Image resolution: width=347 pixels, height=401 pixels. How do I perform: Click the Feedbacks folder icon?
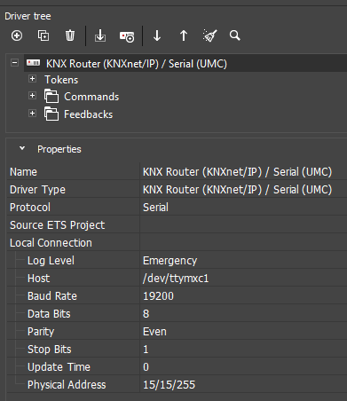(x=51, y=114)
